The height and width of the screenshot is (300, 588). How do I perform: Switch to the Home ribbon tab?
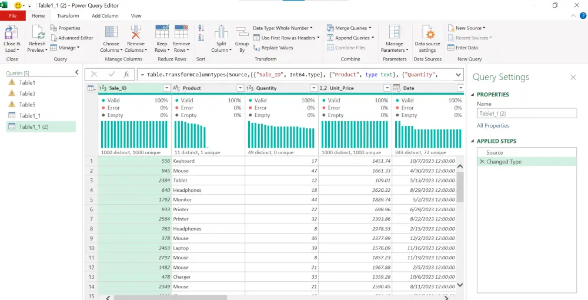(38, 16)
